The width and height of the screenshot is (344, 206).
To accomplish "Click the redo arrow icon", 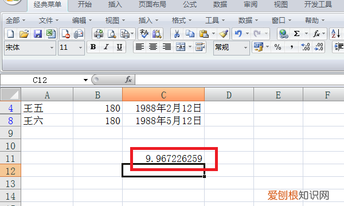I will [x=257, y=34].
